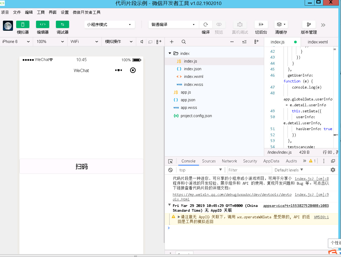Clear the console with ban icon
Image resolution: width=341 pixels, height=257 pixels.
170,170
